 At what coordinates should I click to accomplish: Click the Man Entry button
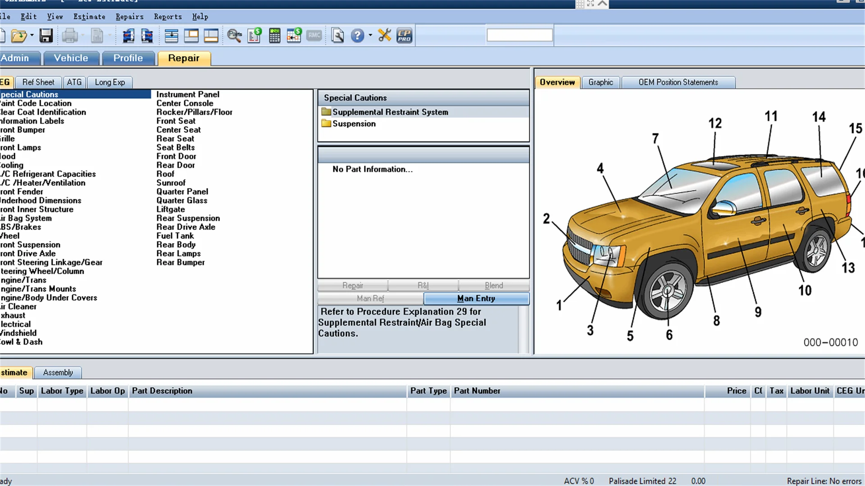coord(476,298)
